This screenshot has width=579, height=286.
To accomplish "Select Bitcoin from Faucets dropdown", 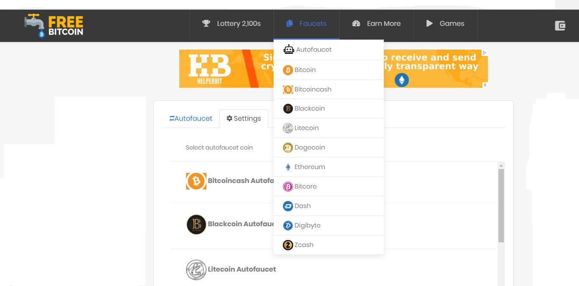I will (x=328, y=70).
